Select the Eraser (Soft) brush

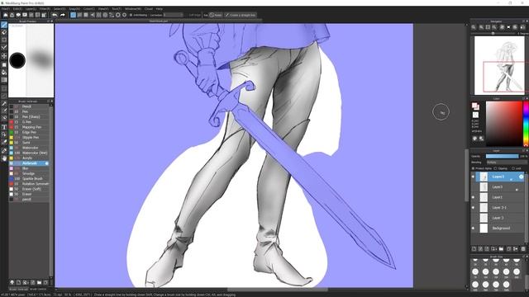[29, 189]
